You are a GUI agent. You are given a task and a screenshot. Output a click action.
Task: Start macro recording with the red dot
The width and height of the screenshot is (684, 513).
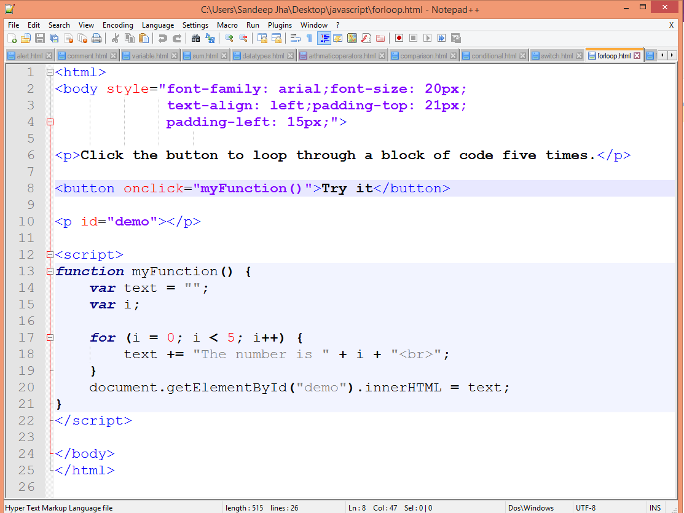(x=399, y=38)
